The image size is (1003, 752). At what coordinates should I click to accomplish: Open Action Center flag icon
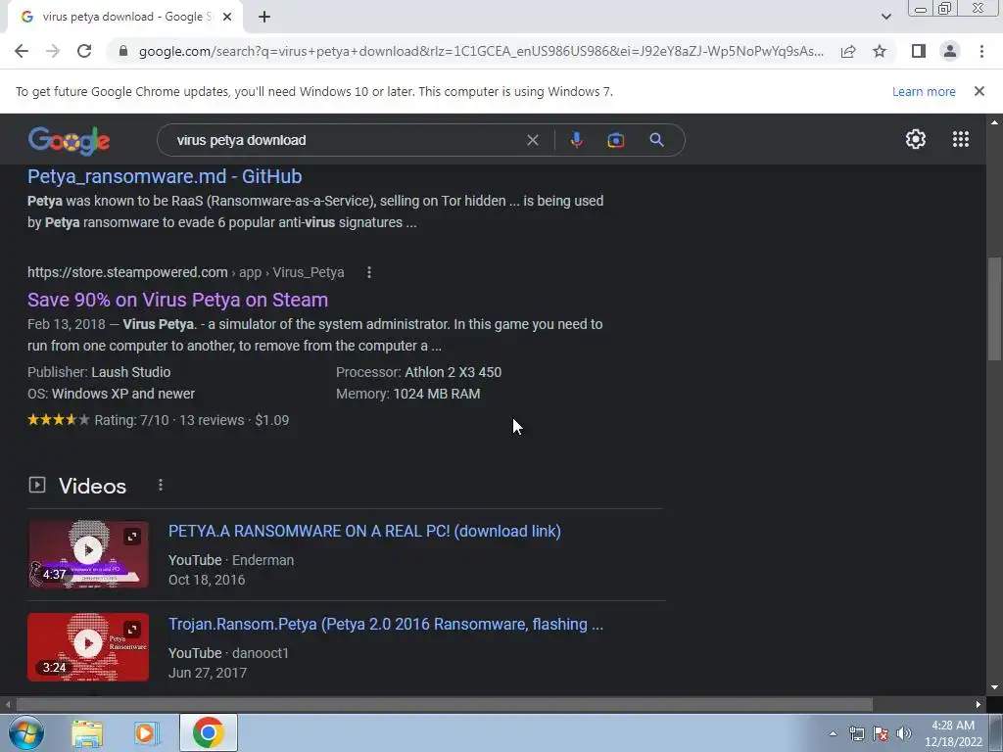(x=881, y=733)
